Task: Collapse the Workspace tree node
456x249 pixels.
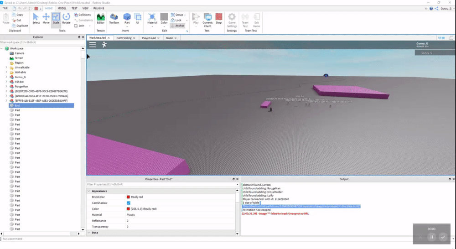Action: (2, 48)
